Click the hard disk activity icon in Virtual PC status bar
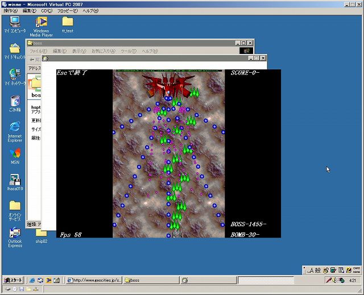364x295 pixels. [8, 289]
